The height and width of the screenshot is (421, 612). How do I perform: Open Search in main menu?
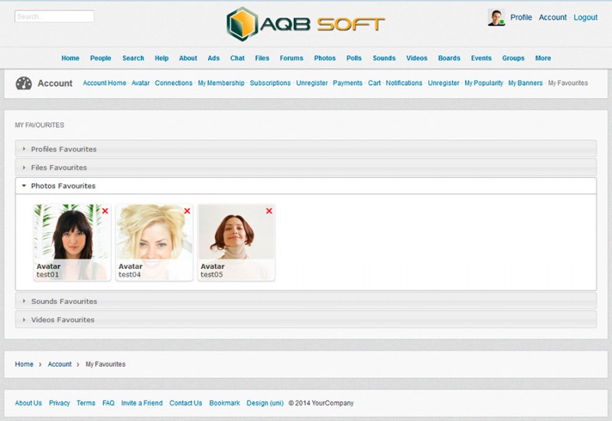click(133, 58)
